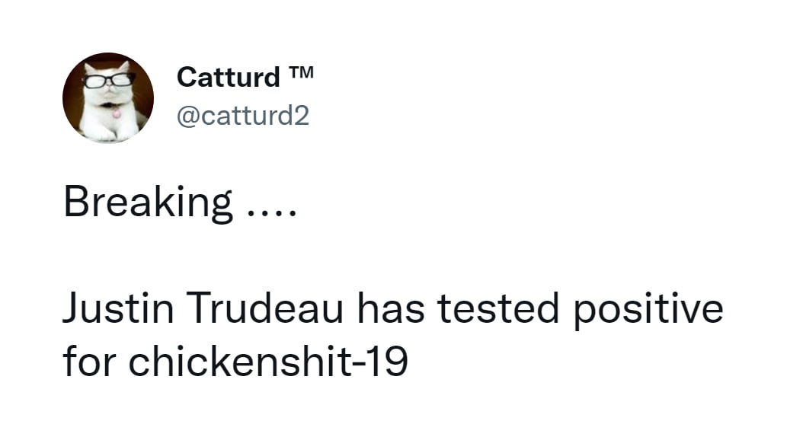Open the cat profile avatar
Screen dimensions: 787x437
point(108,98)
